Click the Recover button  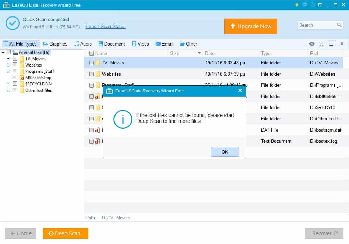(x=324, y=233)
